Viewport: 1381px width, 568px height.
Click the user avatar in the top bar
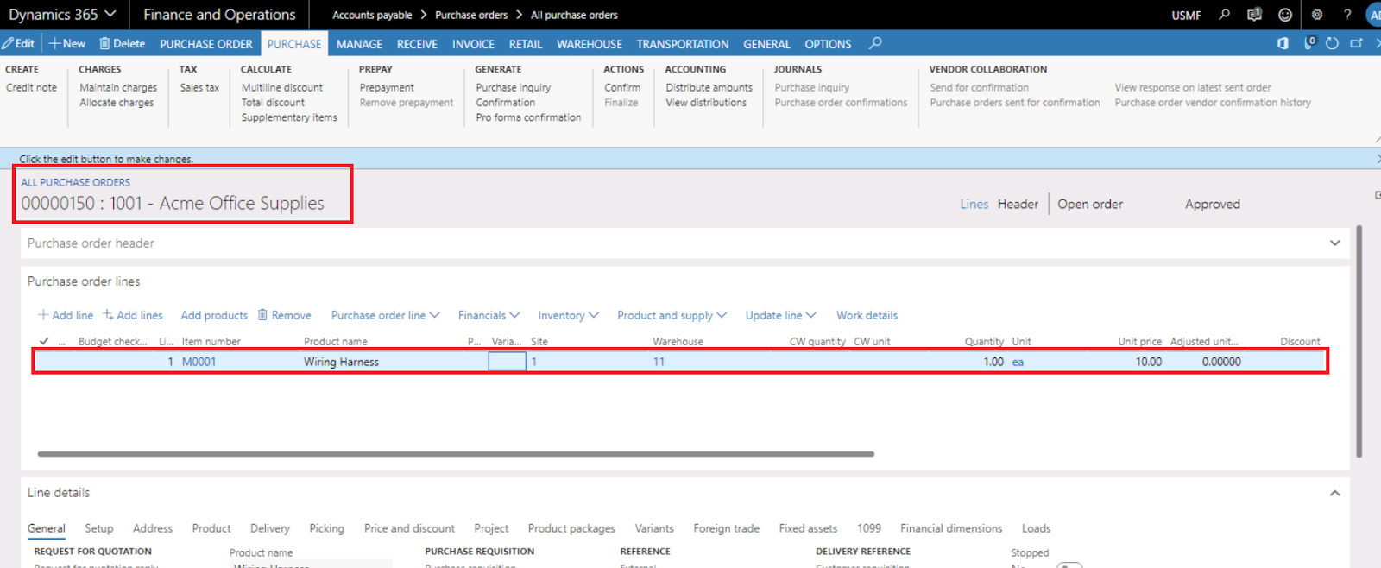(1374, 15)
